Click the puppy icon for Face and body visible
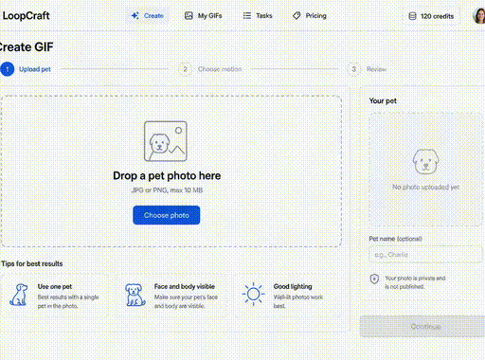The width and height of the screenshot is (485, 360). coord(135,295)
